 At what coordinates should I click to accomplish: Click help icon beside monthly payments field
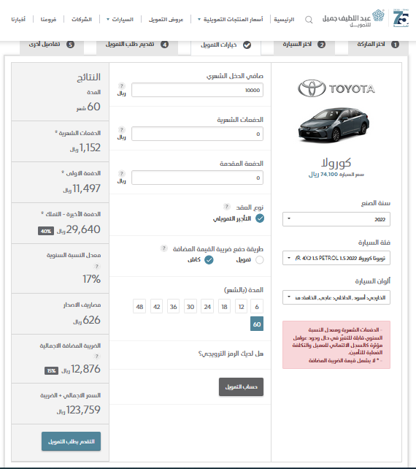[121, 129]
